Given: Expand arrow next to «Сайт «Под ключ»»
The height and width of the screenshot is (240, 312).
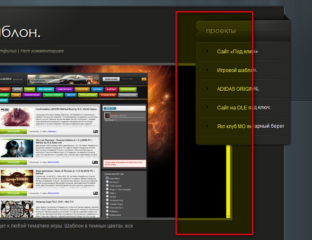Looking at the screenshot, I should click(208, 52).
